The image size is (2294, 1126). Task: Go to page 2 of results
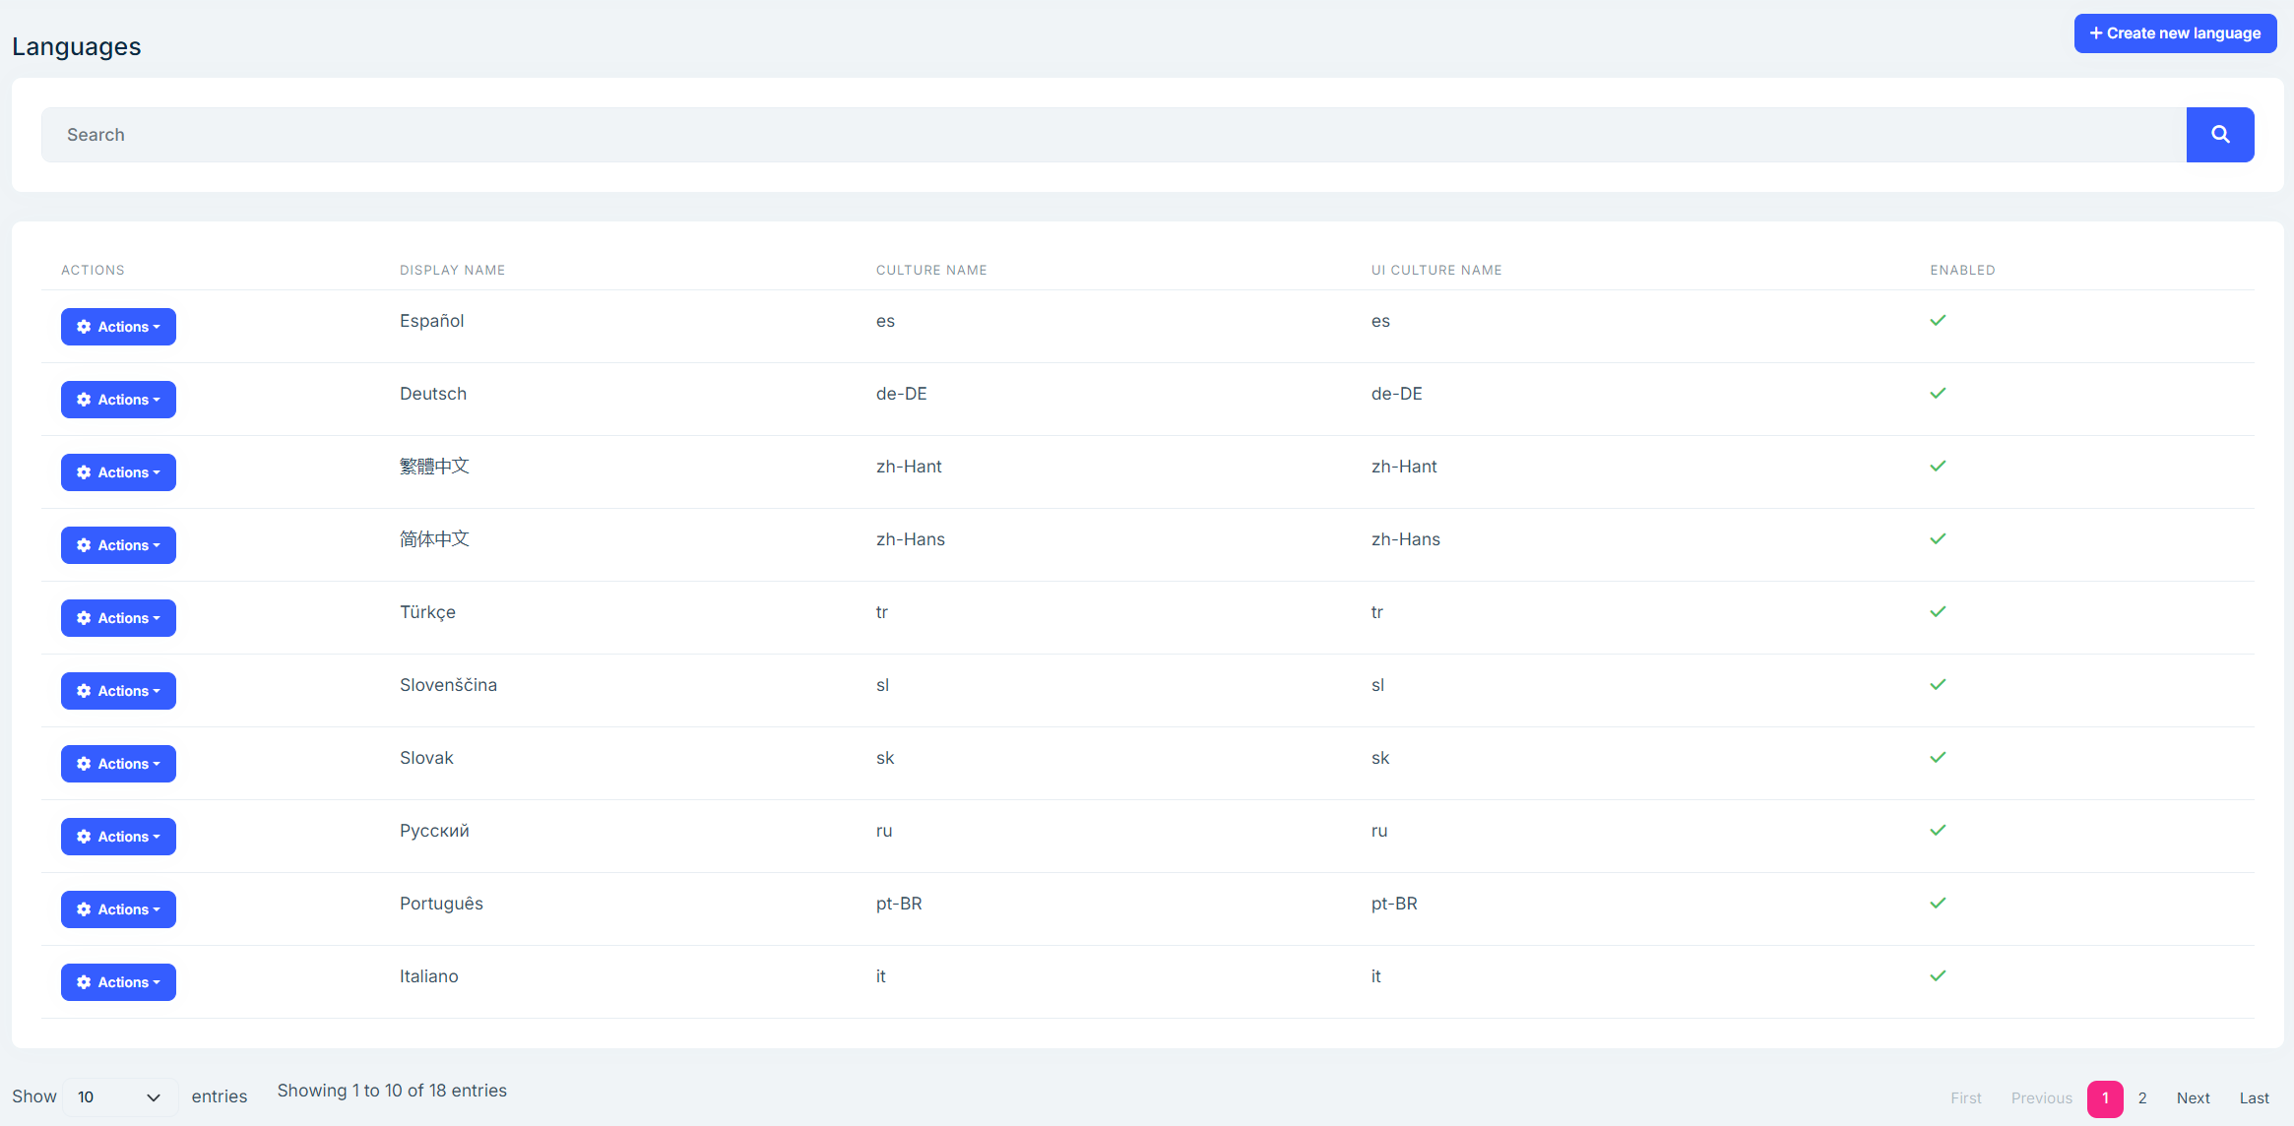[2142, 1098]
